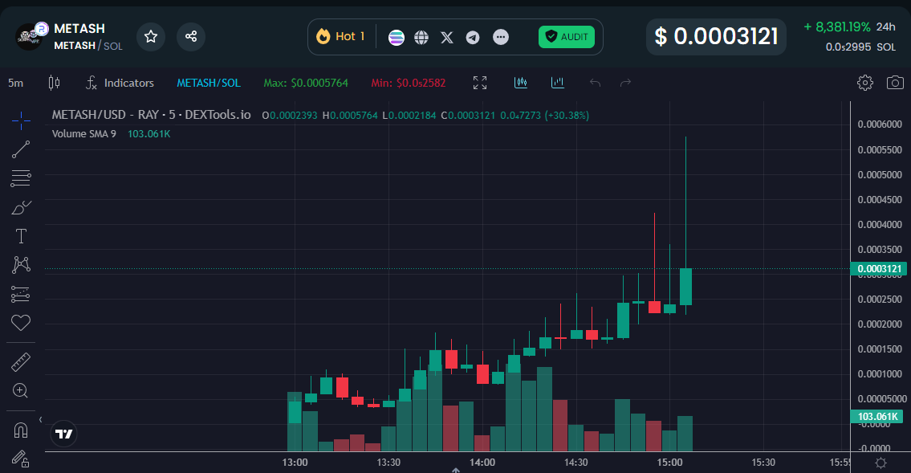Select the forecasting and measurement tool
Image resolution: width=911 pixels, height=473 pixels.
click(21, 294)
